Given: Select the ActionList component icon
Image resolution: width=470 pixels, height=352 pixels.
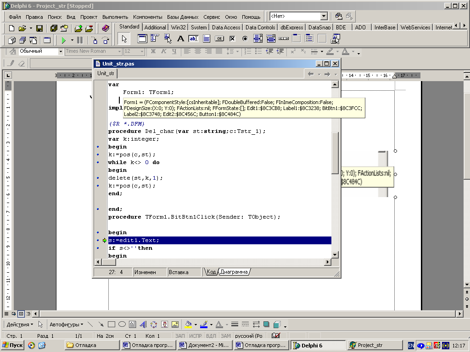Looking at the screenshot, I should 335,38.
